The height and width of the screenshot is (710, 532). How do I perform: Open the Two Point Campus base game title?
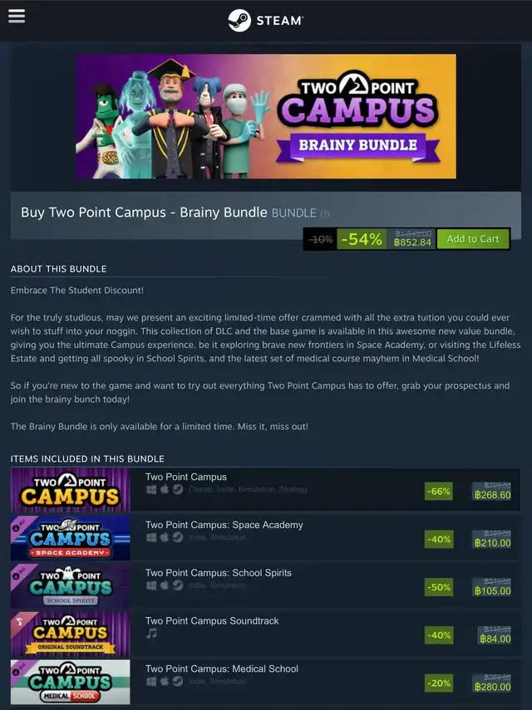tap(186, 477)
